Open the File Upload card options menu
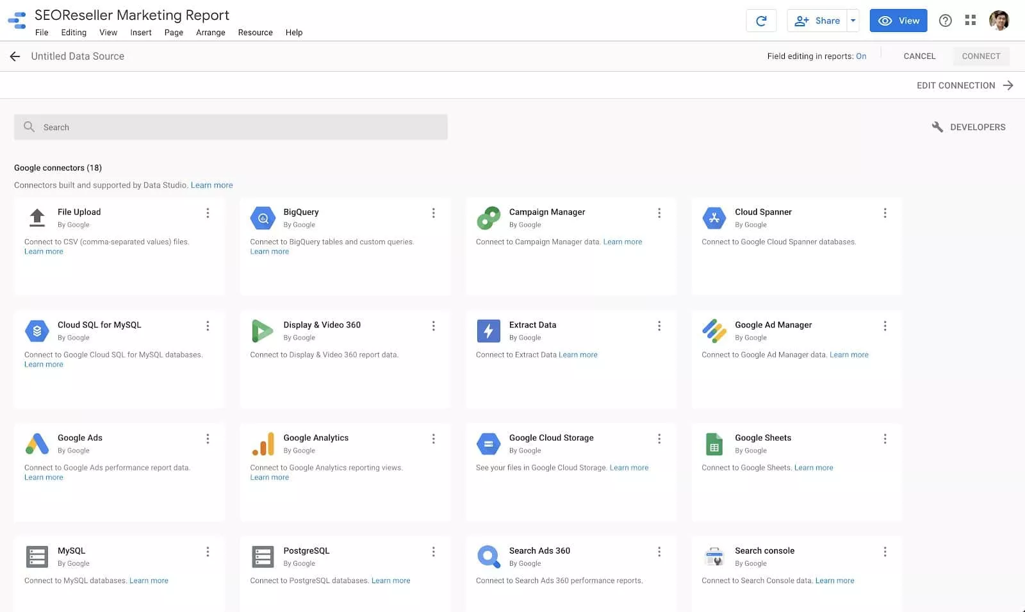 (208, 213)
